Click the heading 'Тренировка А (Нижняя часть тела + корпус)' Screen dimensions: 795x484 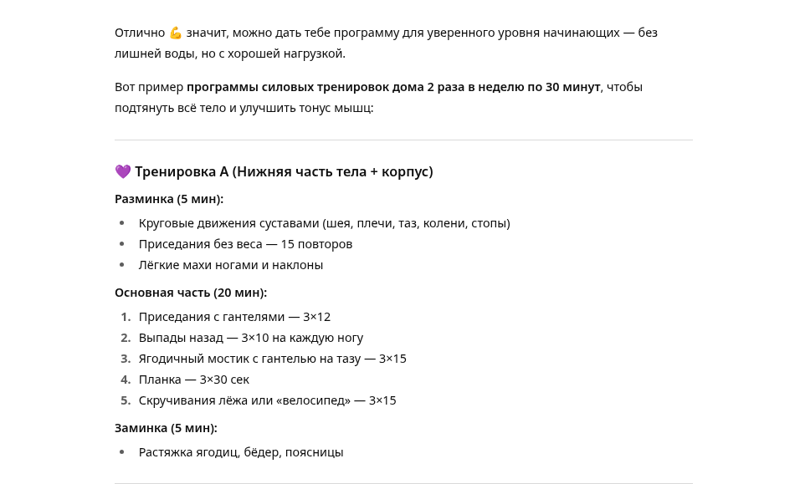point(284,171)
